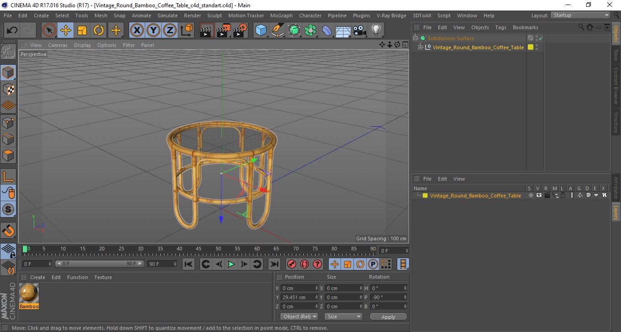Image resolution: width=621 pixels, height=332 pixels.
Task: Open material manager Create menu
Action: [37, 277]
